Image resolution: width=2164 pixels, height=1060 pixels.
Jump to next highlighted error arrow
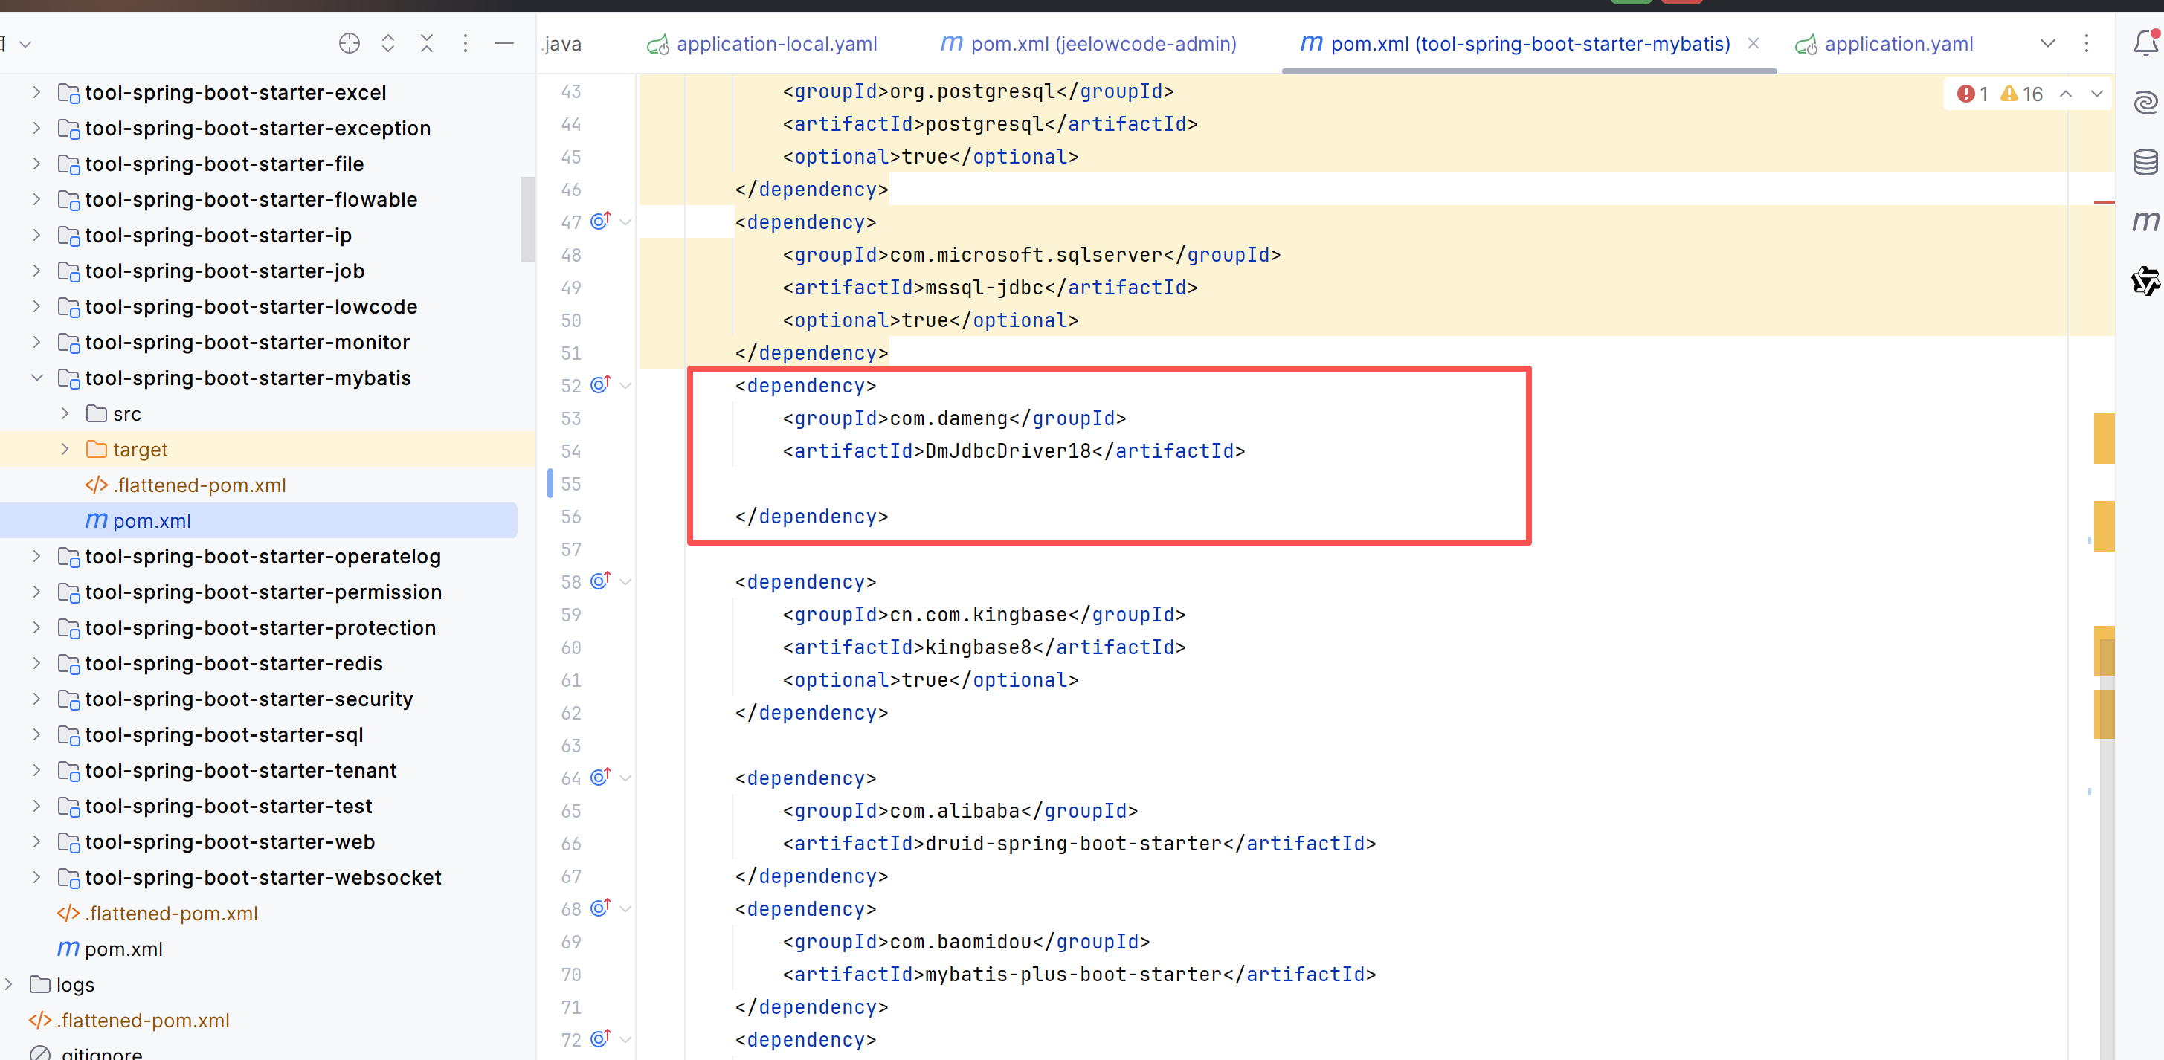coord(2097,93)
